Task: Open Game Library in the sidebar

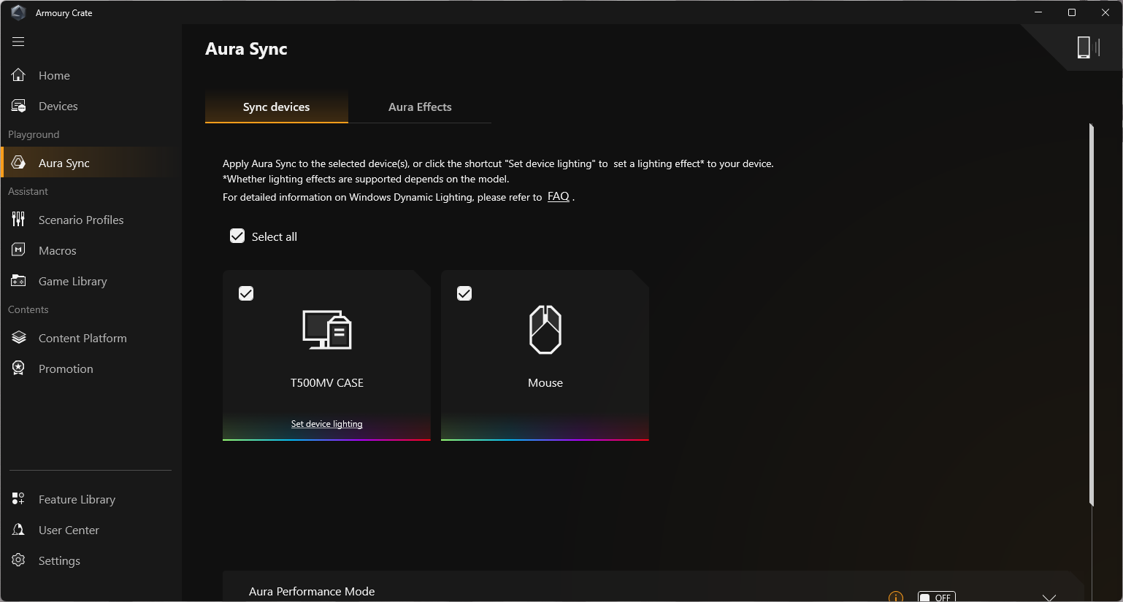Action: click(x=91, y=281)
